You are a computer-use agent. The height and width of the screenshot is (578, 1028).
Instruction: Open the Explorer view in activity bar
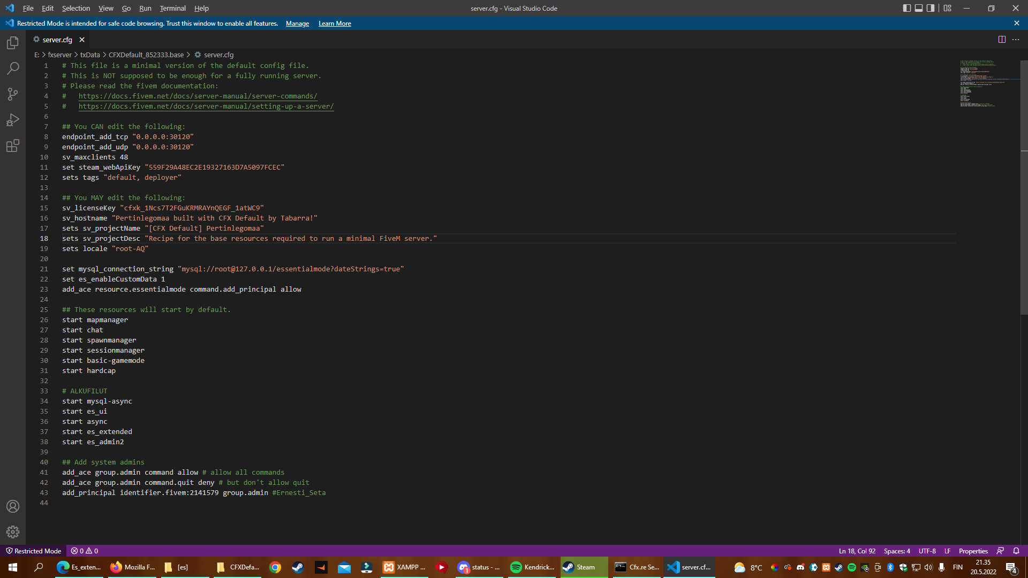point(13,43)
